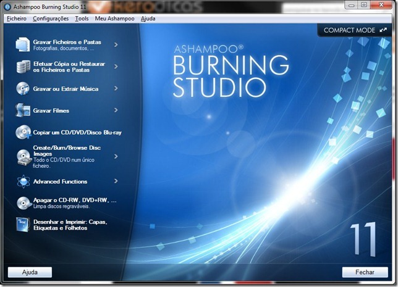Click the Compact Mode shrink arrows icon
Viewport: 398px width, 287px height.
click(x=383, y=30)
